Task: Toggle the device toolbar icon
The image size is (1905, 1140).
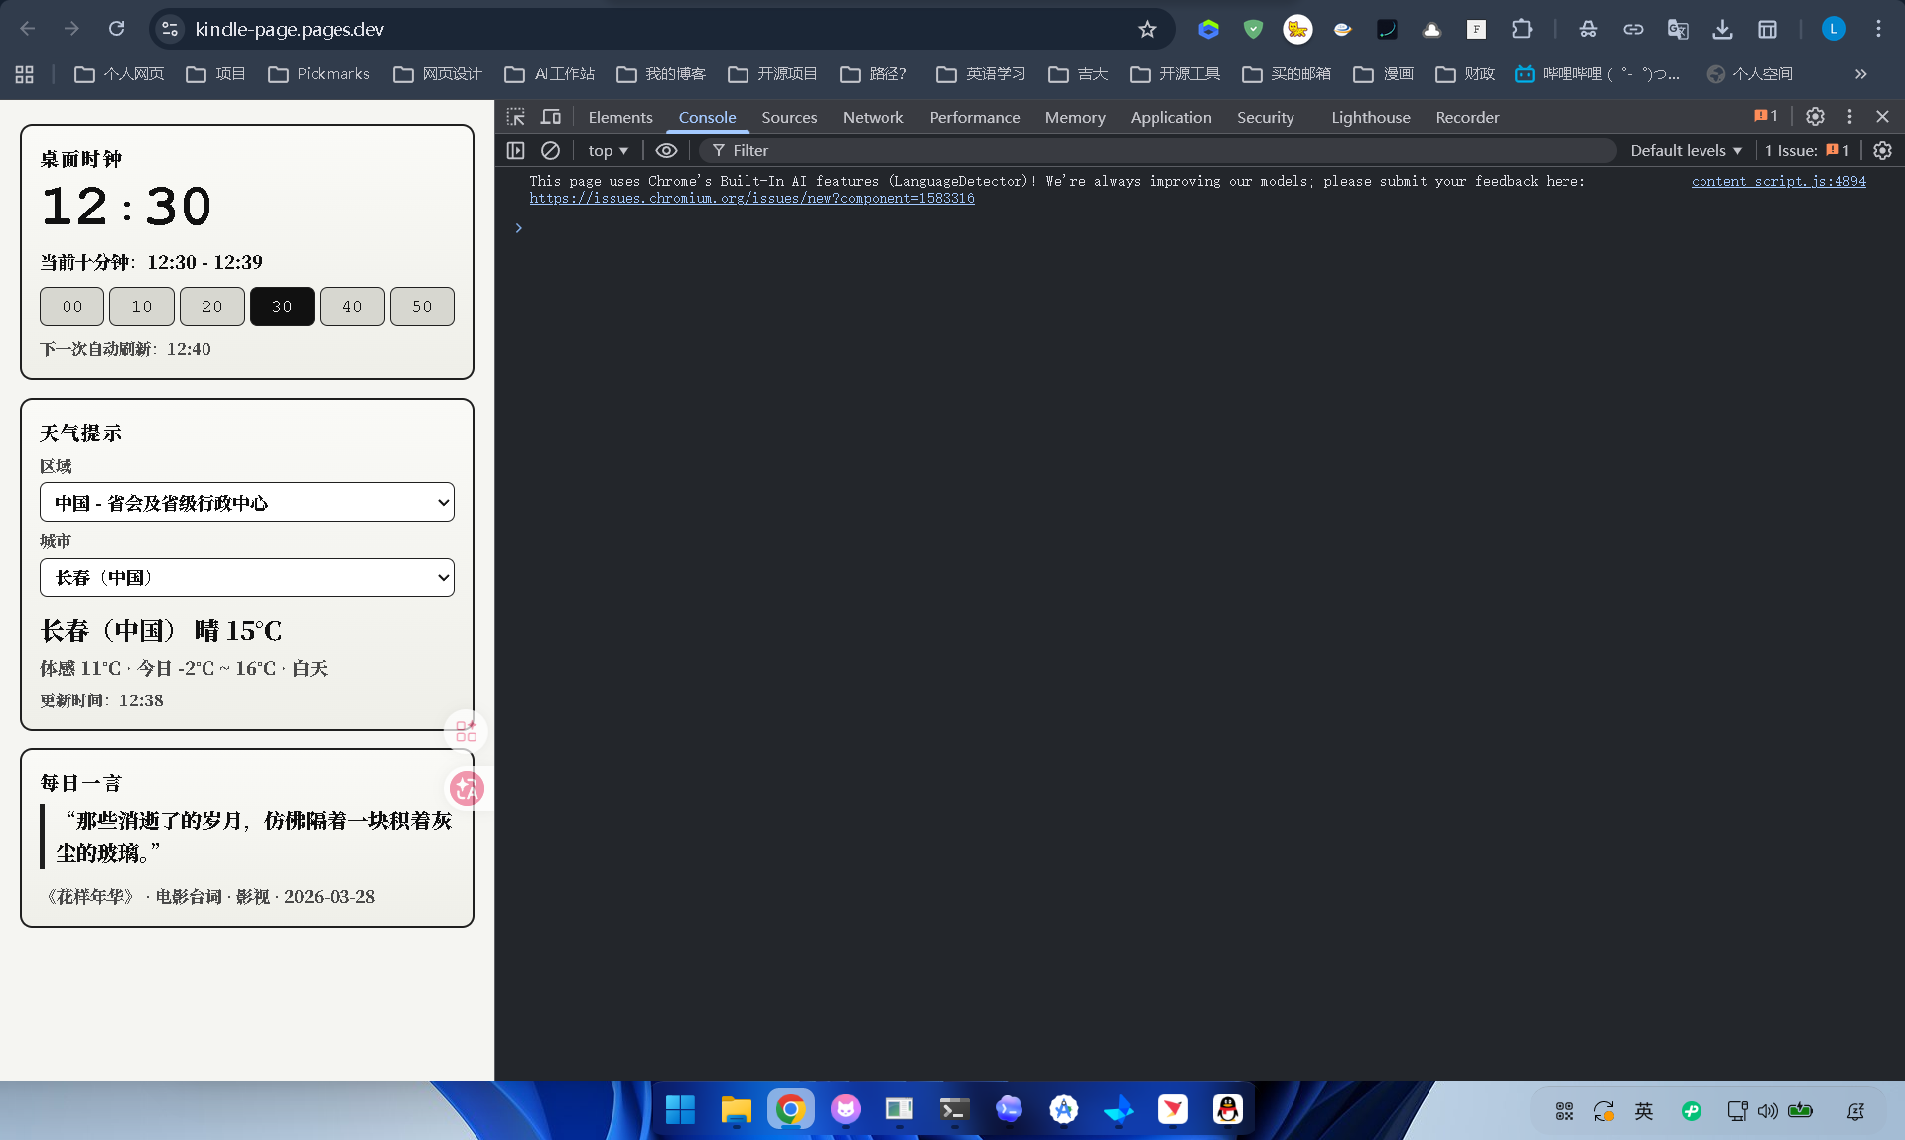Action: coord(550,117)
